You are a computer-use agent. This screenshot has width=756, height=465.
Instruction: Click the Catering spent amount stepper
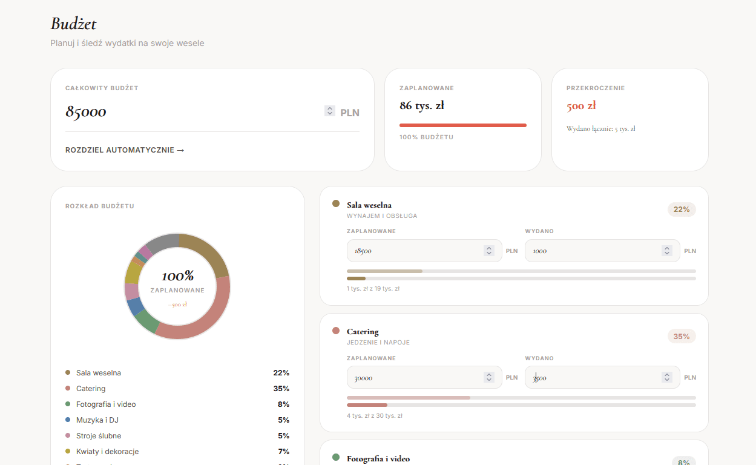(667, 377)
